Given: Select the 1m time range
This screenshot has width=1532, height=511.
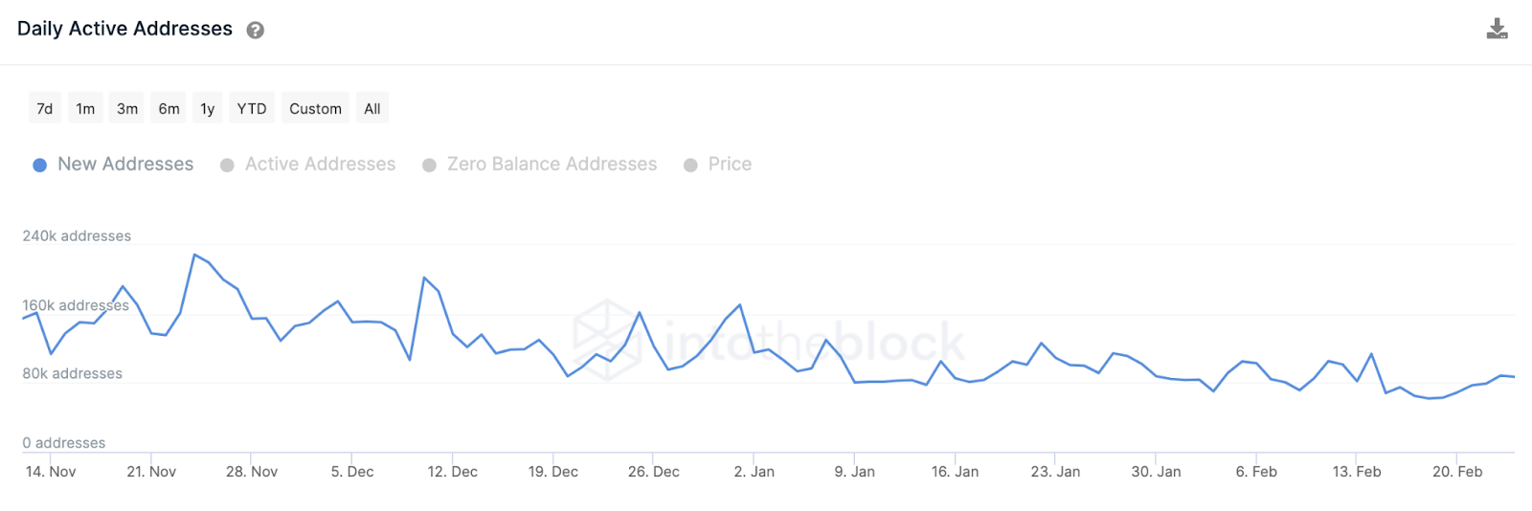Looking at the screenshot, I should click(85, 108).
